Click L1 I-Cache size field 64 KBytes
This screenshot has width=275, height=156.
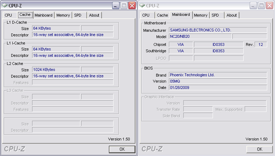[x=56, y=49]
